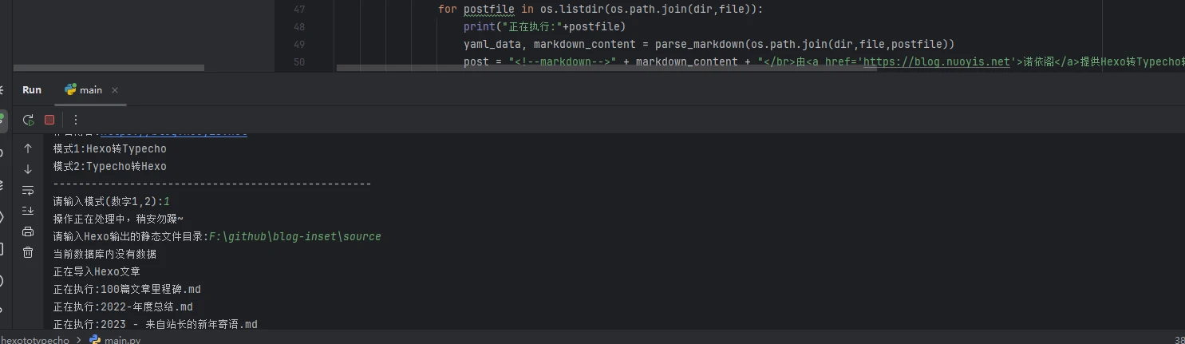Viewport: 1185px width, 344px height.
Task: Click the hexototypecho breadcrumb folder
Action: click(35, 340)
